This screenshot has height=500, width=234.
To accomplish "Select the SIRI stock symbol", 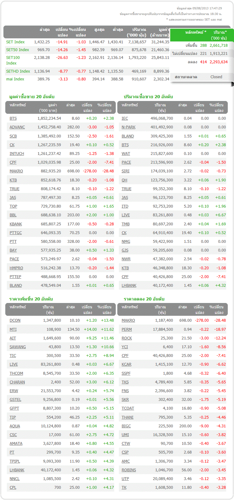I will (x=125, y=171).
